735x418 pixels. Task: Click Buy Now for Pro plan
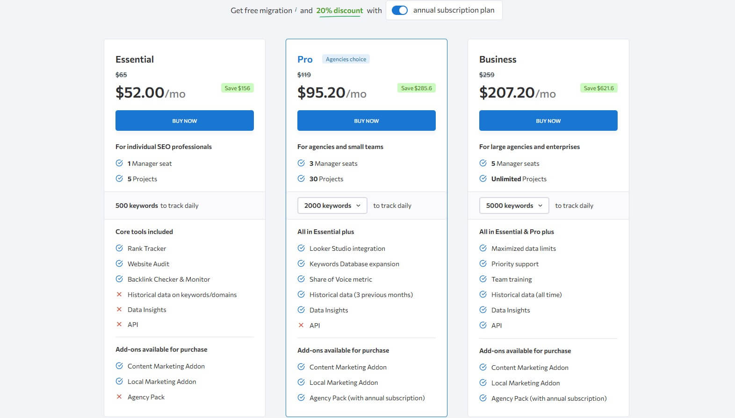coord(366,120)
